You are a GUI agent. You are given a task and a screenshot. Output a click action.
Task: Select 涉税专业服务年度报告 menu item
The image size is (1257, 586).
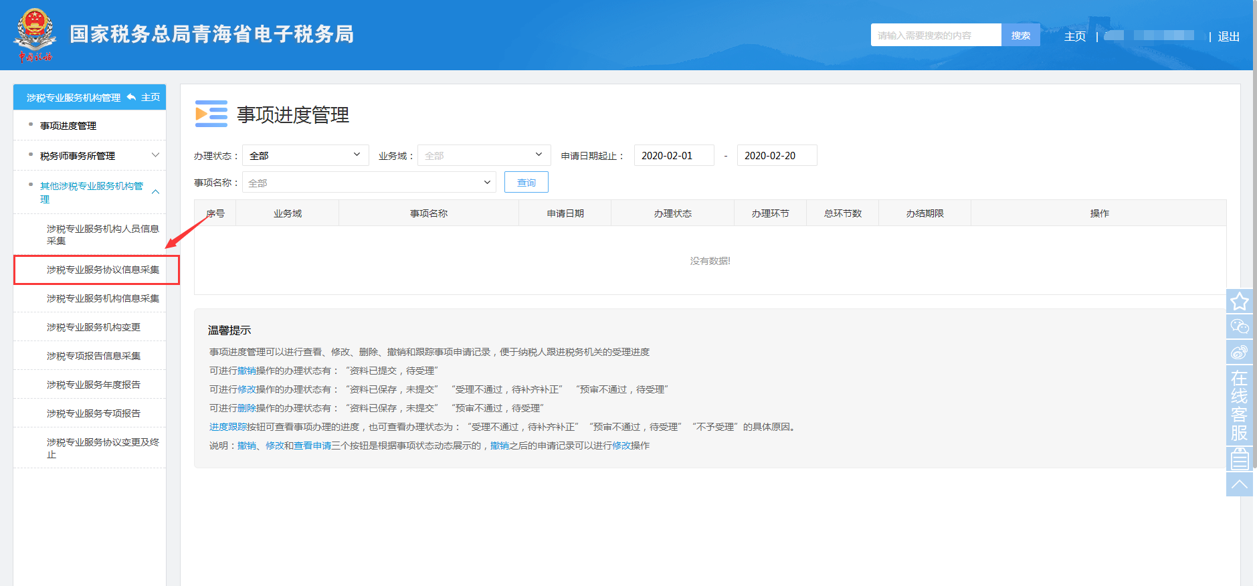[x=94, y=385]
